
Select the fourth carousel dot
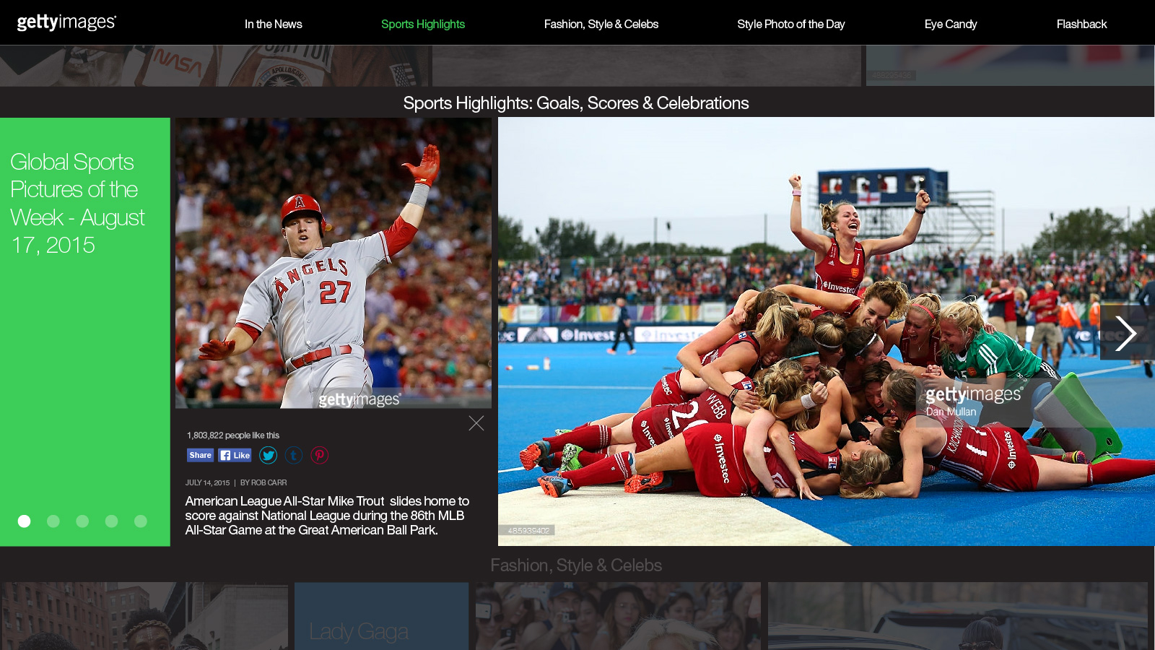click(x=111, y=521)
